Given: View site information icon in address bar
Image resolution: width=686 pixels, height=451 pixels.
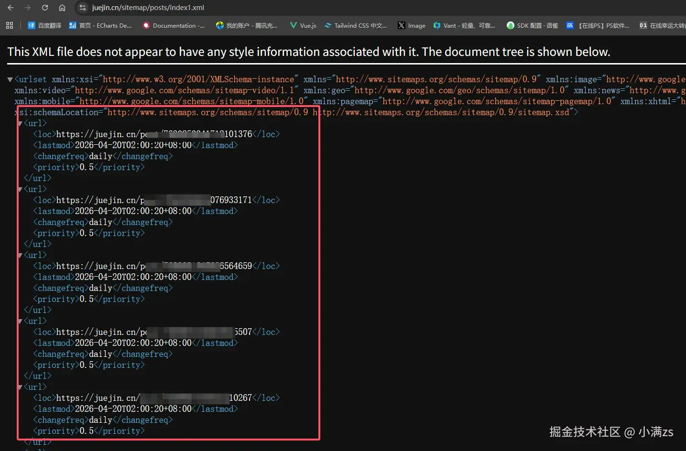Looking at the screenshot, I should (x=83, y=8).
